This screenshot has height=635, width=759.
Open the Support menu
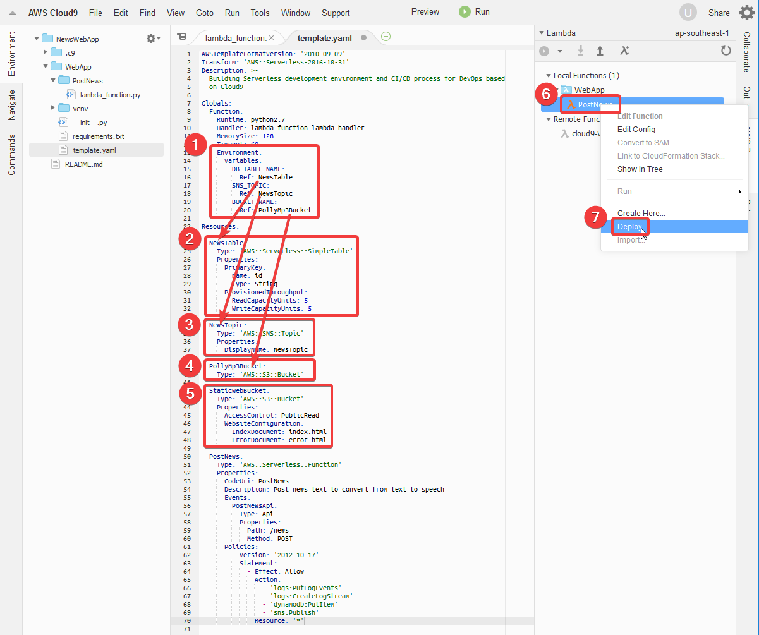[x=336, y=13]
